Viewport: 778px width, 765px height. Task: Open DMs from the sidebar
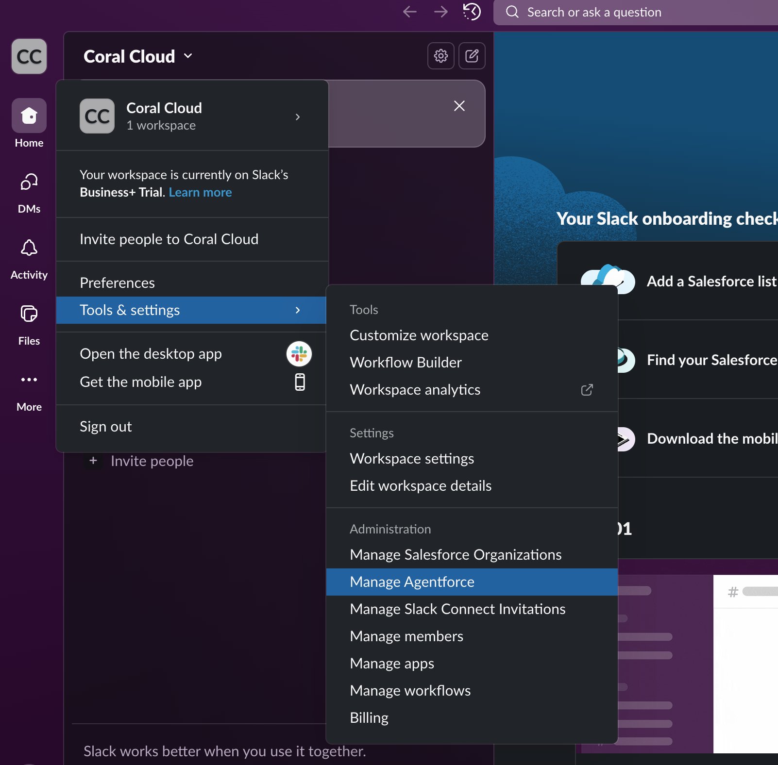tap(29, 183)
